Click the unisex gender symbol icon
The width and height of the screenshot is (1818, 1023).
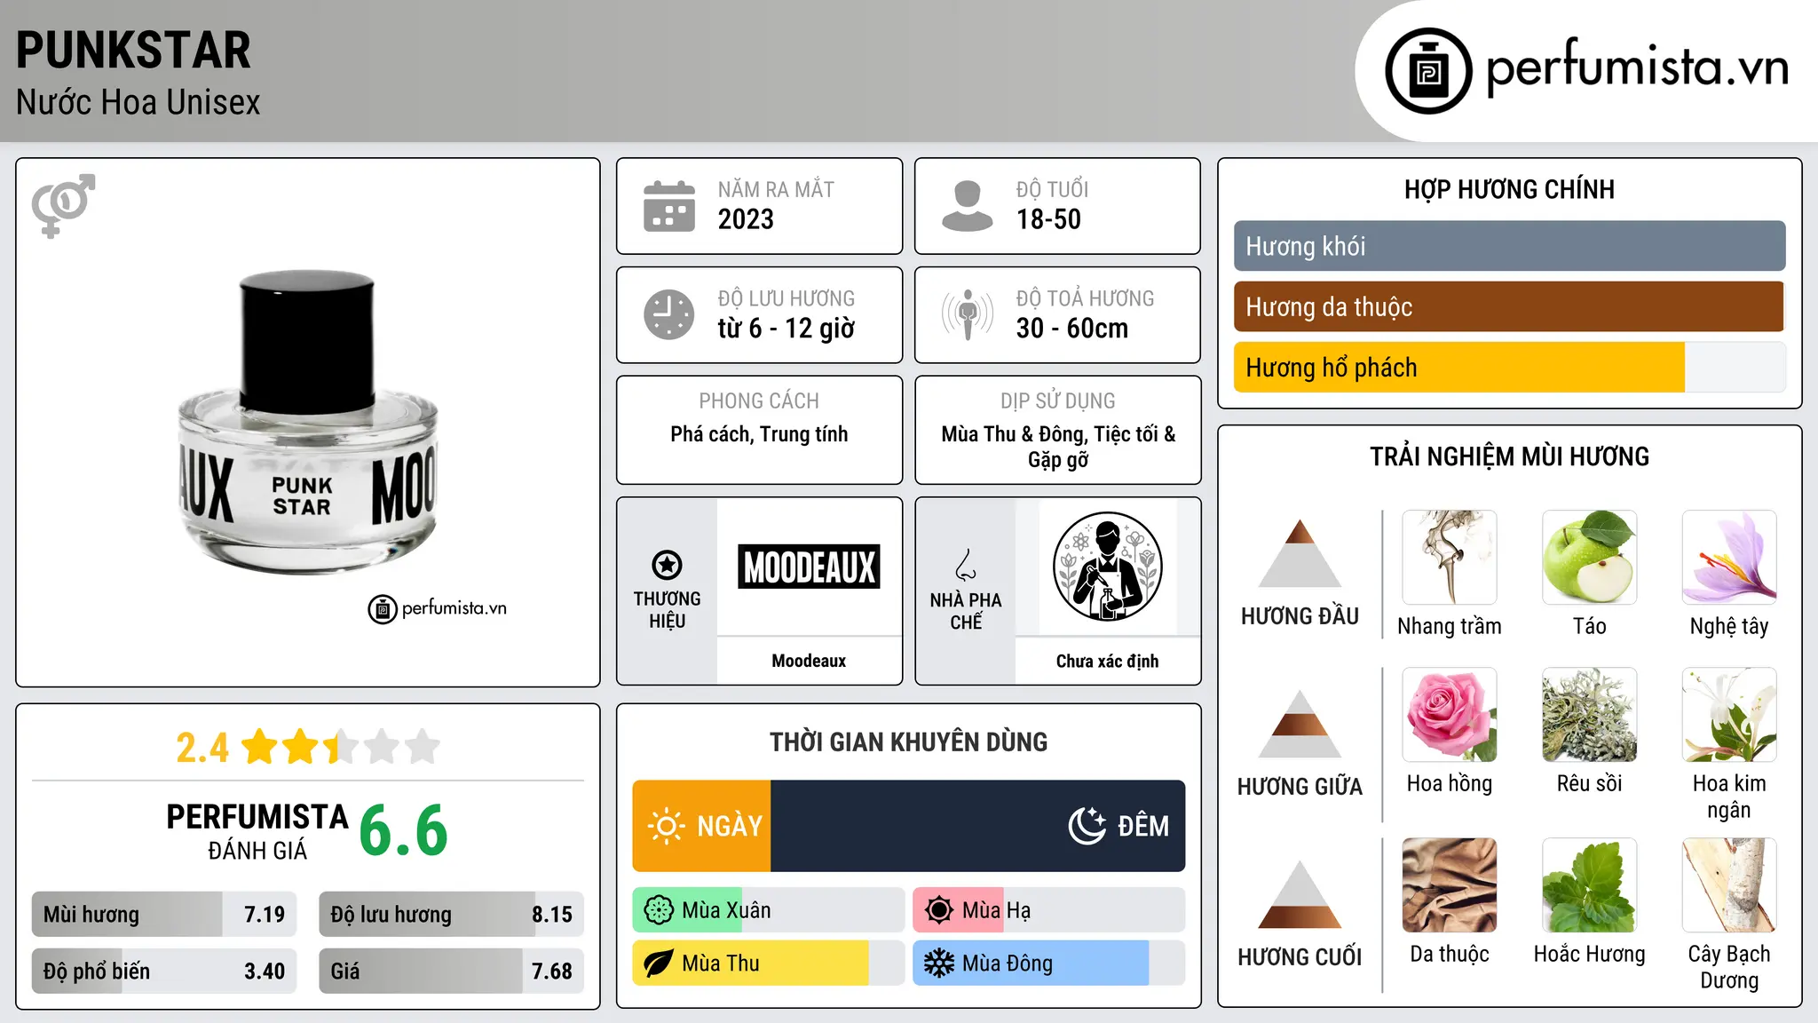point(63,205)
